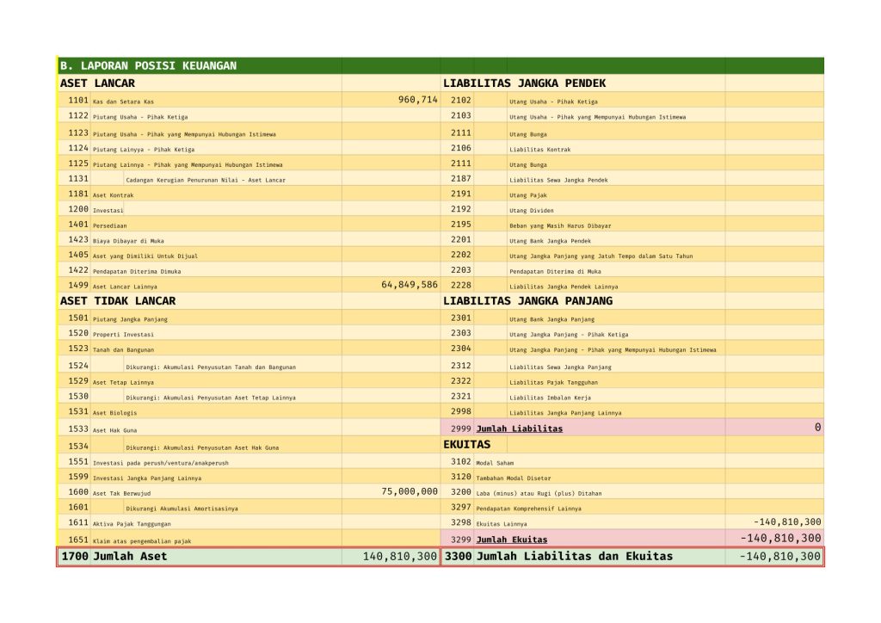Click "Liabilitas Jangka Pendek Lainnya" label

tap(564, 287)
